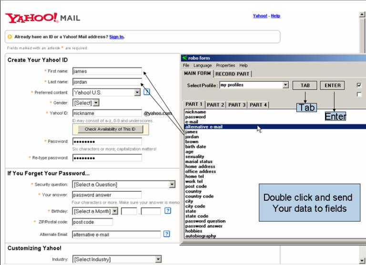Click the Re-type password field
This screenshot has width=366, height=265.
pos(107,158)
